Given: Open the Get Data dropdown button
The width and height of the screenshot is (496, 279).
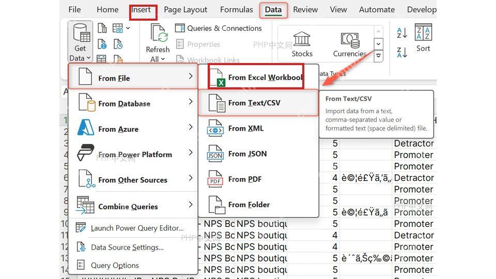Looking at the screenshot, I should (80, 41).
